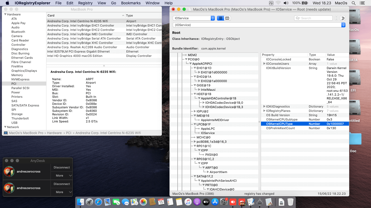Collapse the Hardware section in sidebar
Screen dimensions: 371x208
point(5,14)
